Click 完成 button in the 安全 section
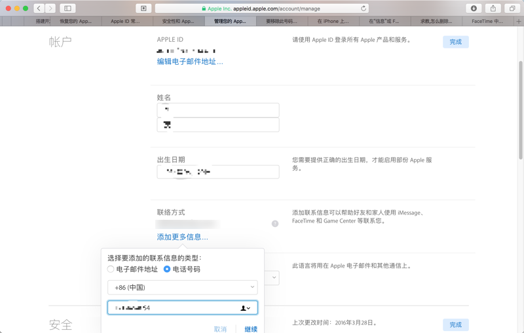Image resolution: width=524 pixels, height=333 pixels. [455, 324]
